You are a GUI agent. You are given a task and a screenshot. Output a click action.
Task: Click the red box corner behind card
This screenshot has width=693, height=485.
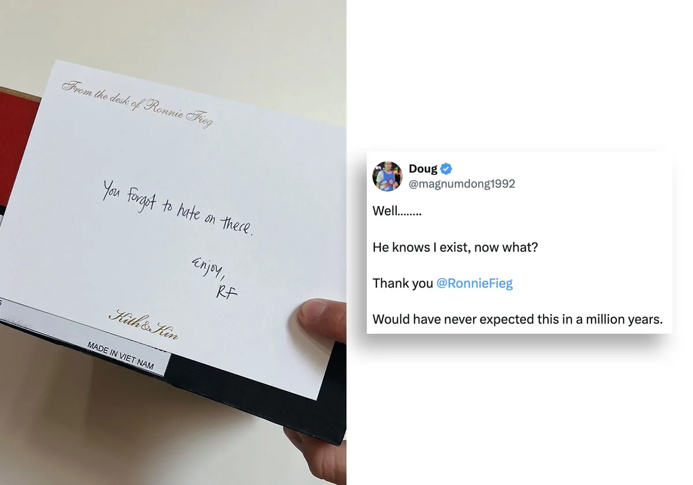[x=17, y=139]
